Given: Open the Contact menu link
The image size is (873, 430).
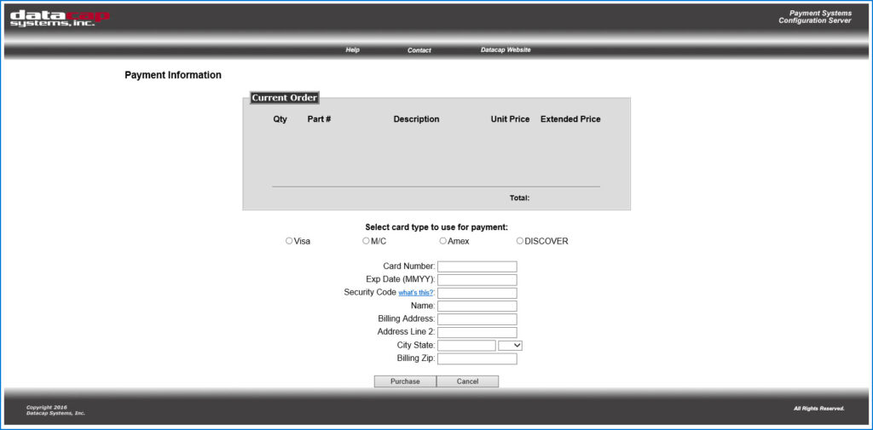Looking at the screenshot, I should pos(419,50).
